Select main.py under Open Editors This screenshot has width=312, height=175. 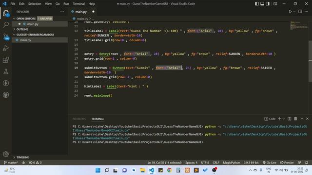click(40, 24)
